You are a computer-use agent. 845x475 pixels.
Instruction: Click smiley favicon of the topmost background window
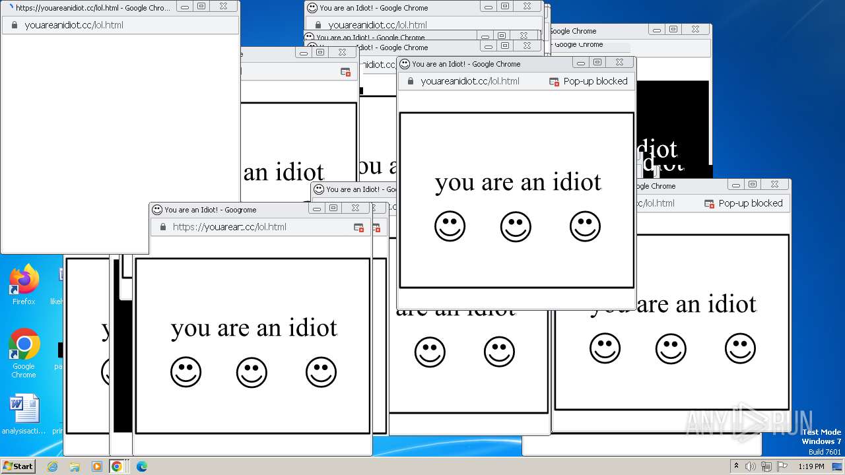tap(312, 8)
